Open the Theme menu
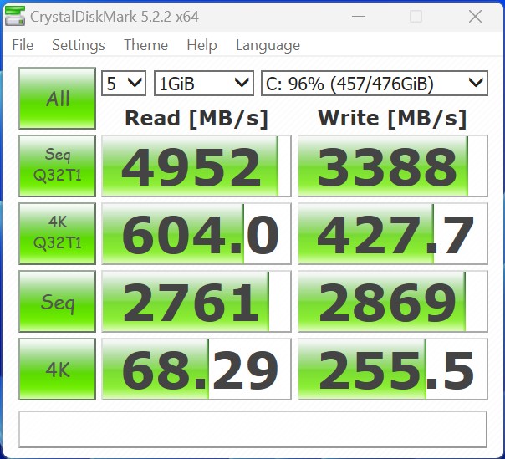This screenshot has height=459, width=505. click(x=145, y=45)
